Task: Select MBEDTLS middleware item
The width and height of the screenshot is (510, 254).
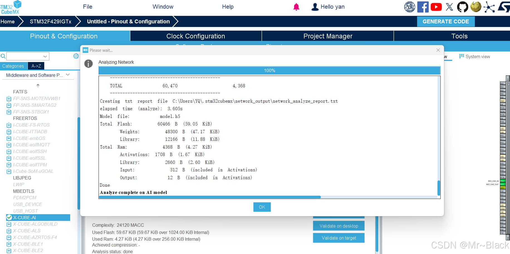Action: (x=23, y=191)
